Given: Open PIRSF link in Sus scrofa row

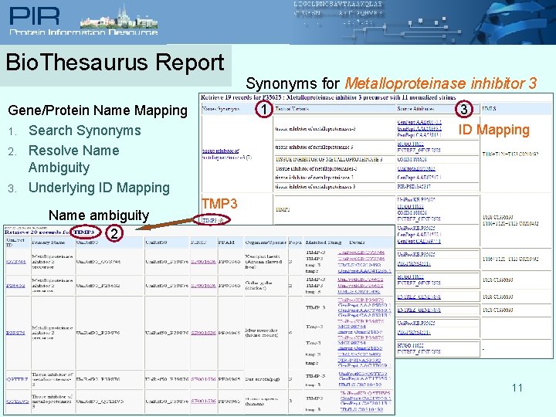Looking at the screenshot, I should (203, 379).
